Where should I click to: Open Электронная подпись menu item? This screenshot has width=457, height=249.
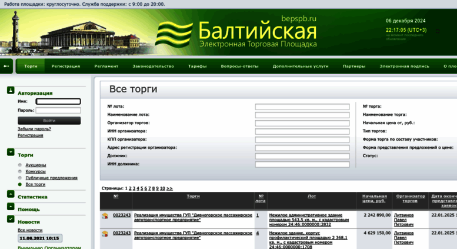click(404, 66)
